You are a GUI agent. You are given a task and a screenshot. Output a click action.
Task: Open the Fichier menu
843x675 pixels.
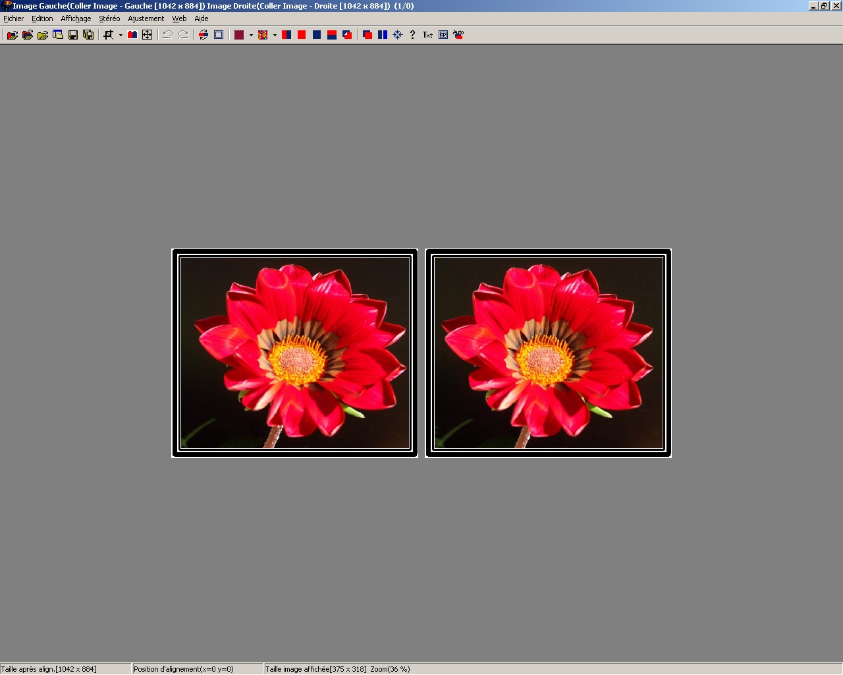coord(13,18)
